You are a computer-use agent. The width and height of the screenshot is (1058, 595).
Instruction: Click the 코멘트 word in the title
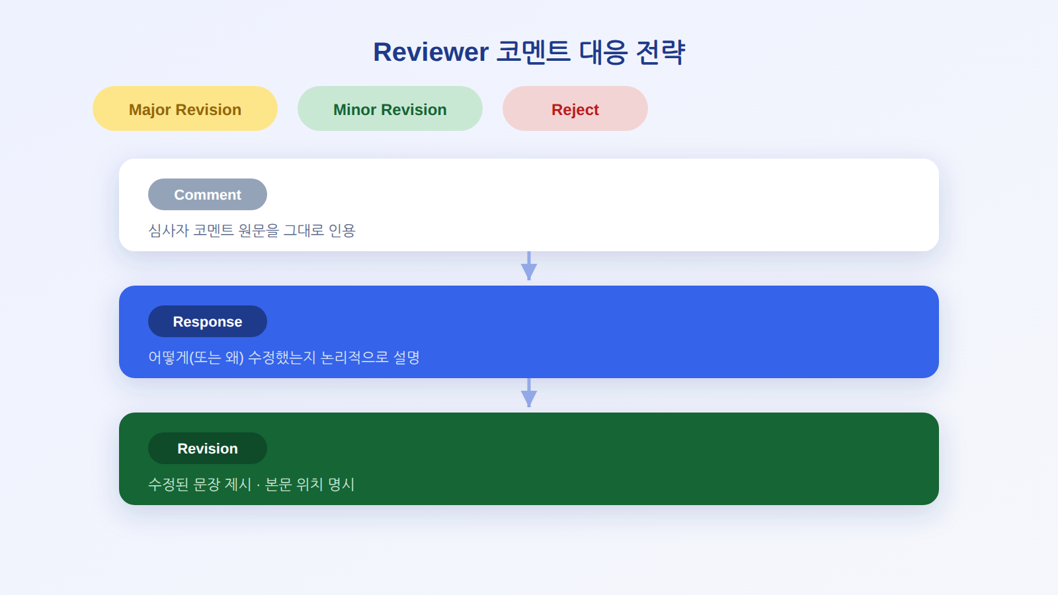click(534, 52)
